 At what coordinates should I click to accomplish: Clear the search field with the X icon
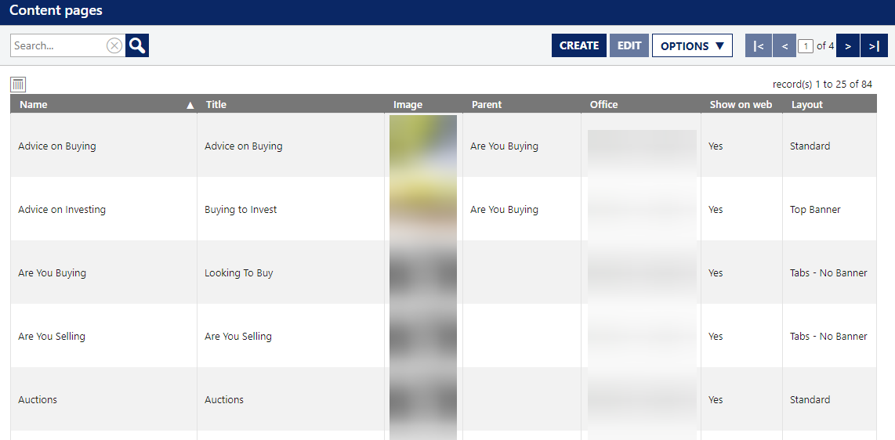coord(114,45)
